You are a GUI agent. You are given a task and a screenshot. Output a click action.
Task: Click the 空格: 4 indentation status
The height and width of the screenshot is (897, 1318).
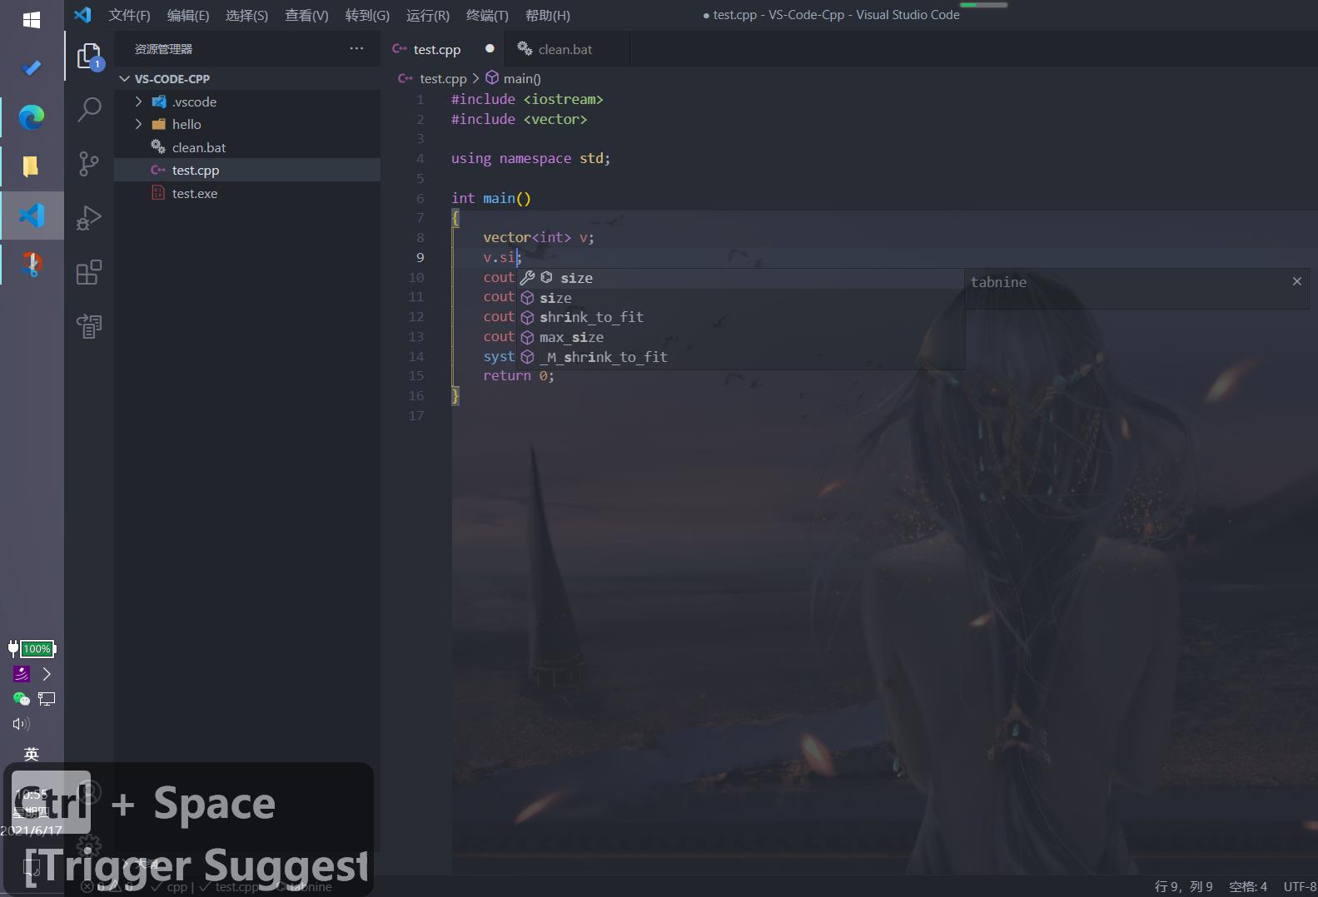coord(1247,886)
